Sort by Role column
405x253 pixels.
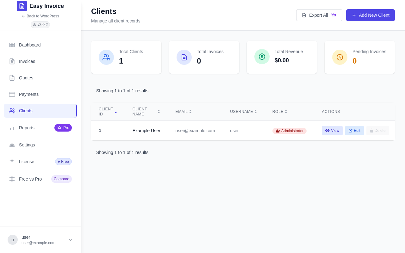tap(280, 112)
